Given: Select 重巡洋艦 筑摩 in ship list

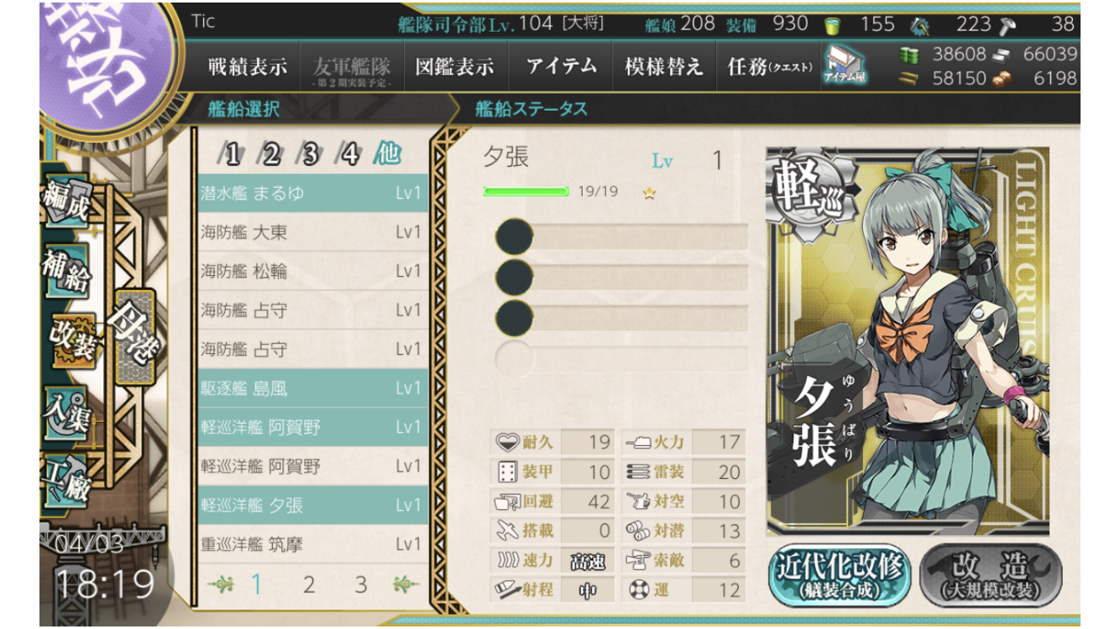Looking at the screenshot, I should click(313, 544).
